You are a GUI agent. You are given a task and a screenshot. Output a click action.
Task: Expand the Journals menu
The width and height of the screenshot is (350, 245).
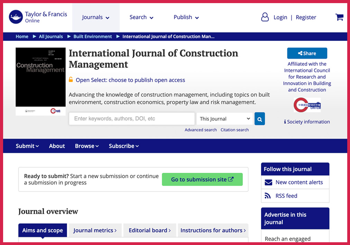click(x=95, y=17)
